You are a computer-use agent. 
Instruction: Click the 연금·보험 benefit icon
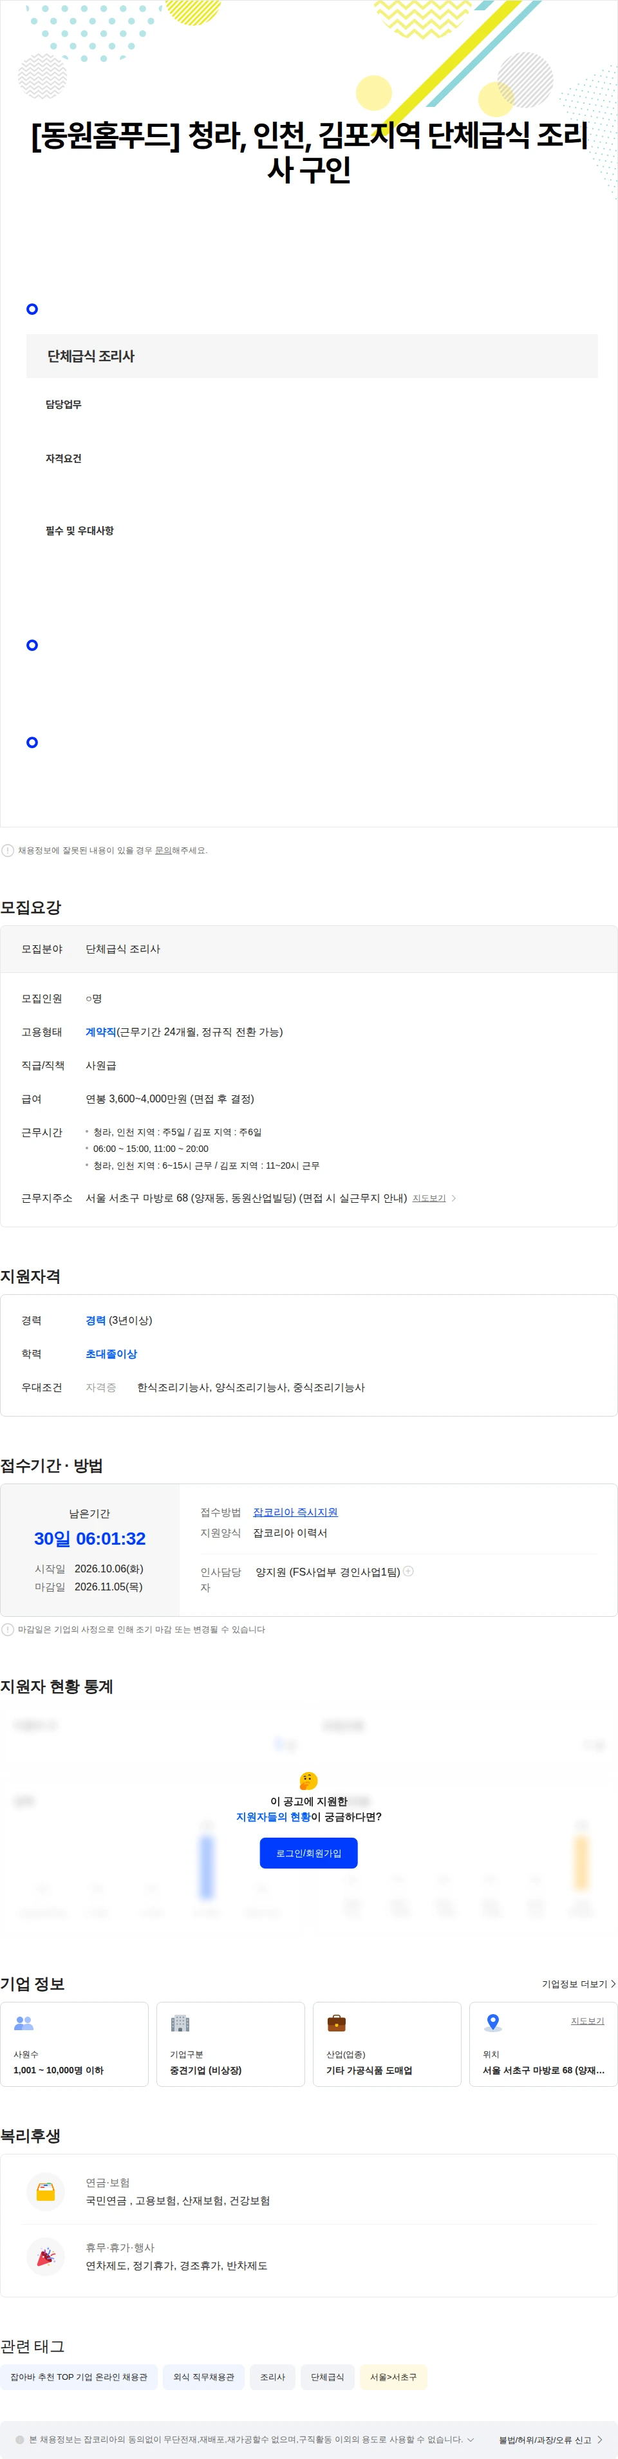pyautogui.click(x=46, y=2192)
